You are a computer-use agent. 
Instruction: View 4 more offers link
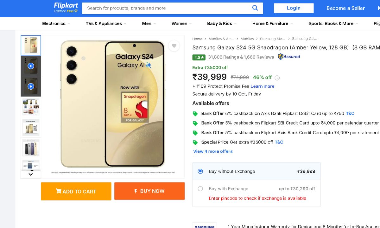[213, 151]
